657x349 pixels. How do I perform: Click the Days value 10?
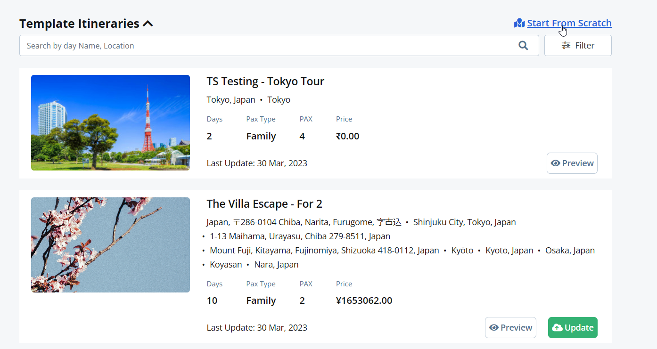[212, 300]
